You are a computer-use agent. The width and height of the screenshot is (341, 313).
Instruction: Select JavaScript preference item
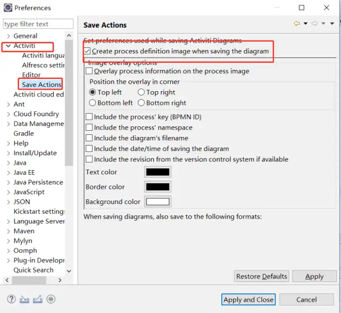[29, 192]
